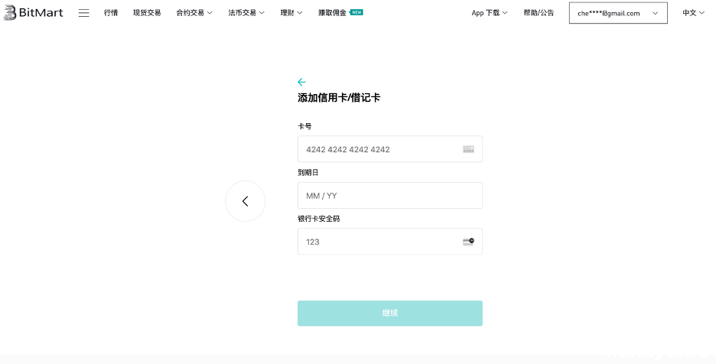The image size is (716, 364).
Task: Expand the 合约交易 dropdown menu
Action: point(194,13)
